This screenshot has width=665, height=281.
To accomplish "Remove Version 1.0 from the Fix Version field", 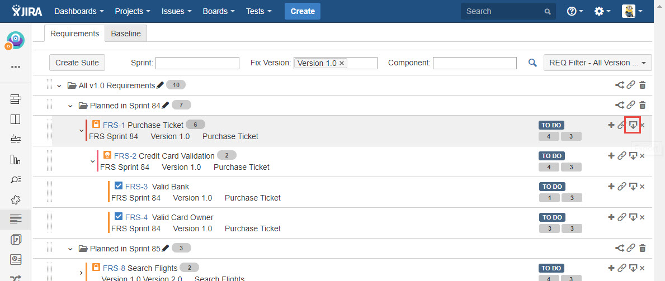I will tap(341, 63).
